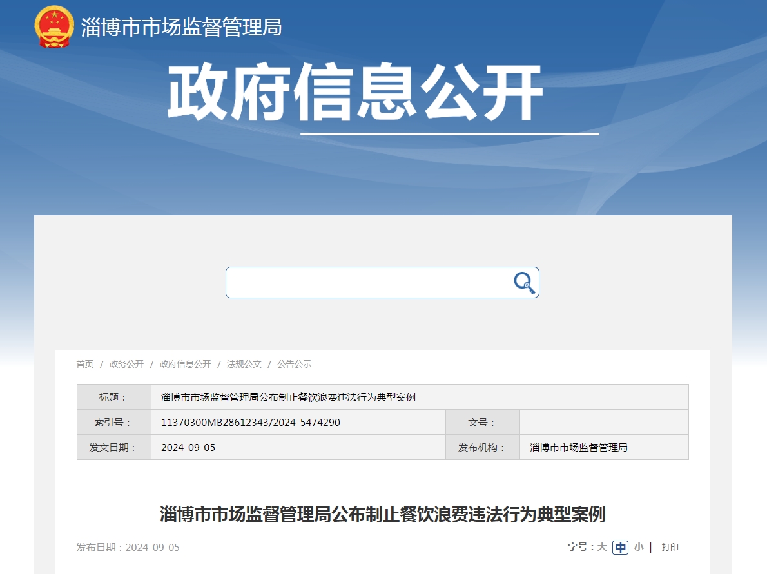Select the index number 11370300MB28612343/2024-5474290

click(x=251, y=423)
